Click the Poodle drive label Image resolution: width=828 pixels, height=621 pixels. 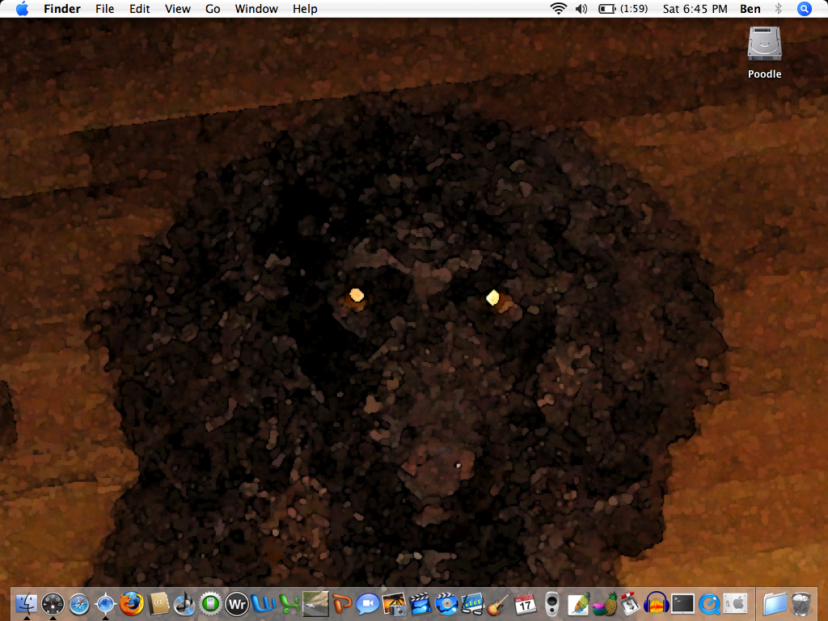764,74
